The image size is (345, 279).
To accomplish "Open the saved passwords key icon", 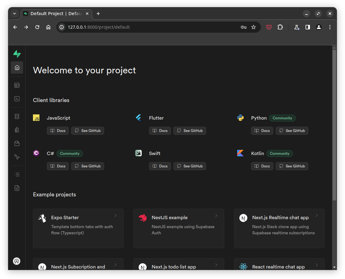I will coord(244,27).
